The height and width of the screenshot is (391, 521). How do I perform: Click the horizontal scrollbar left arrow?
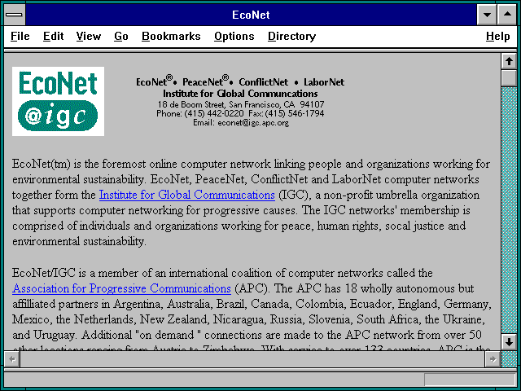pos(12,359)
